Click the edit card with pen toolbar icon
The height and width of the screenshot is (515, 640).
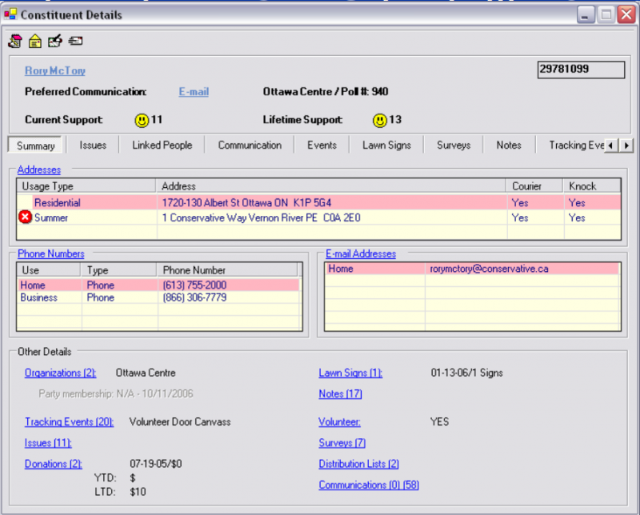[55, 41]
